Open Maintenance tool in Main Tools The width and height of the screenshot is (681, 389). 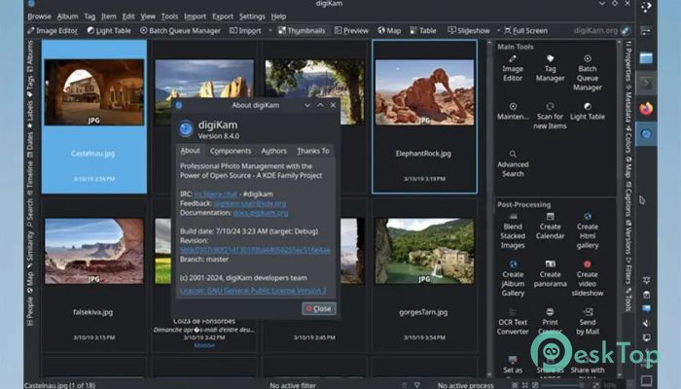513,111
